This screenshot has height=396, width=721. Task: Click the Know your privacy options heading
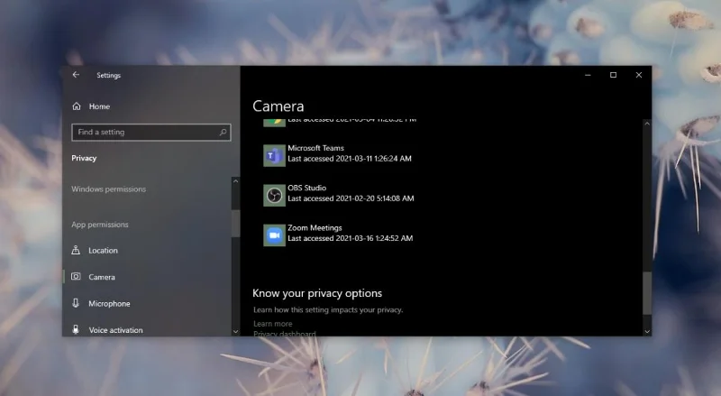point(317,293)
